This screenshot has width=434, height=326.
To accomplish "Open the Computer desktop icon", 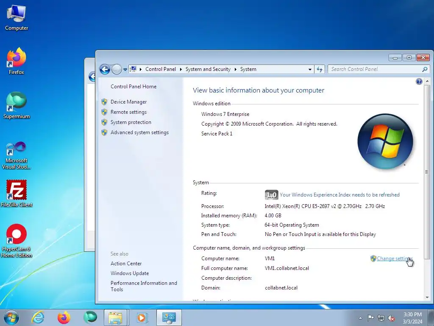I will click(x=17, y=17).
